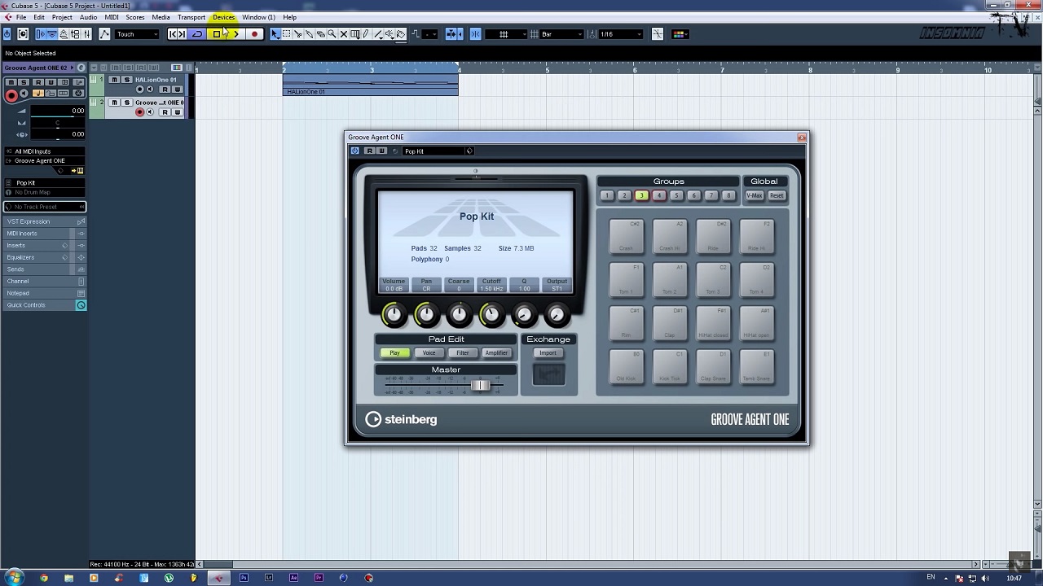Click the Import button under Exchange
Image resolution: width=1043 pixels, height=586 pixels.
pos(548,353)
